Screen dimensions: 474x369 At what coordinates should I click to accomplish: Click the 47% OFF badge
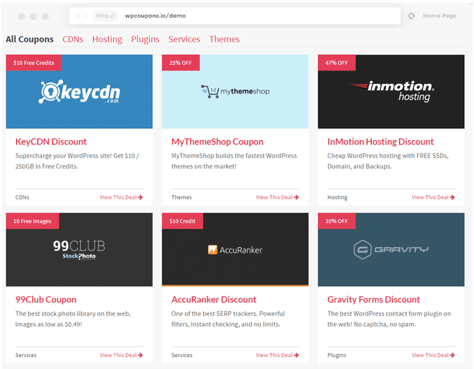pos(337,63)
